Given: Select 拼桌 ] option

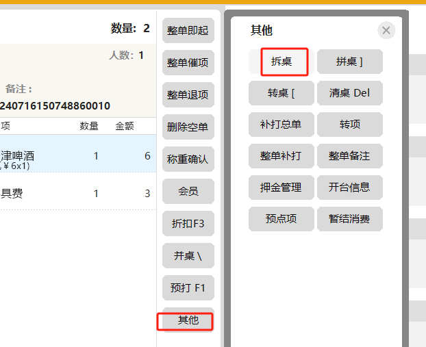Looking at the screenshot, I should [349, 62].
